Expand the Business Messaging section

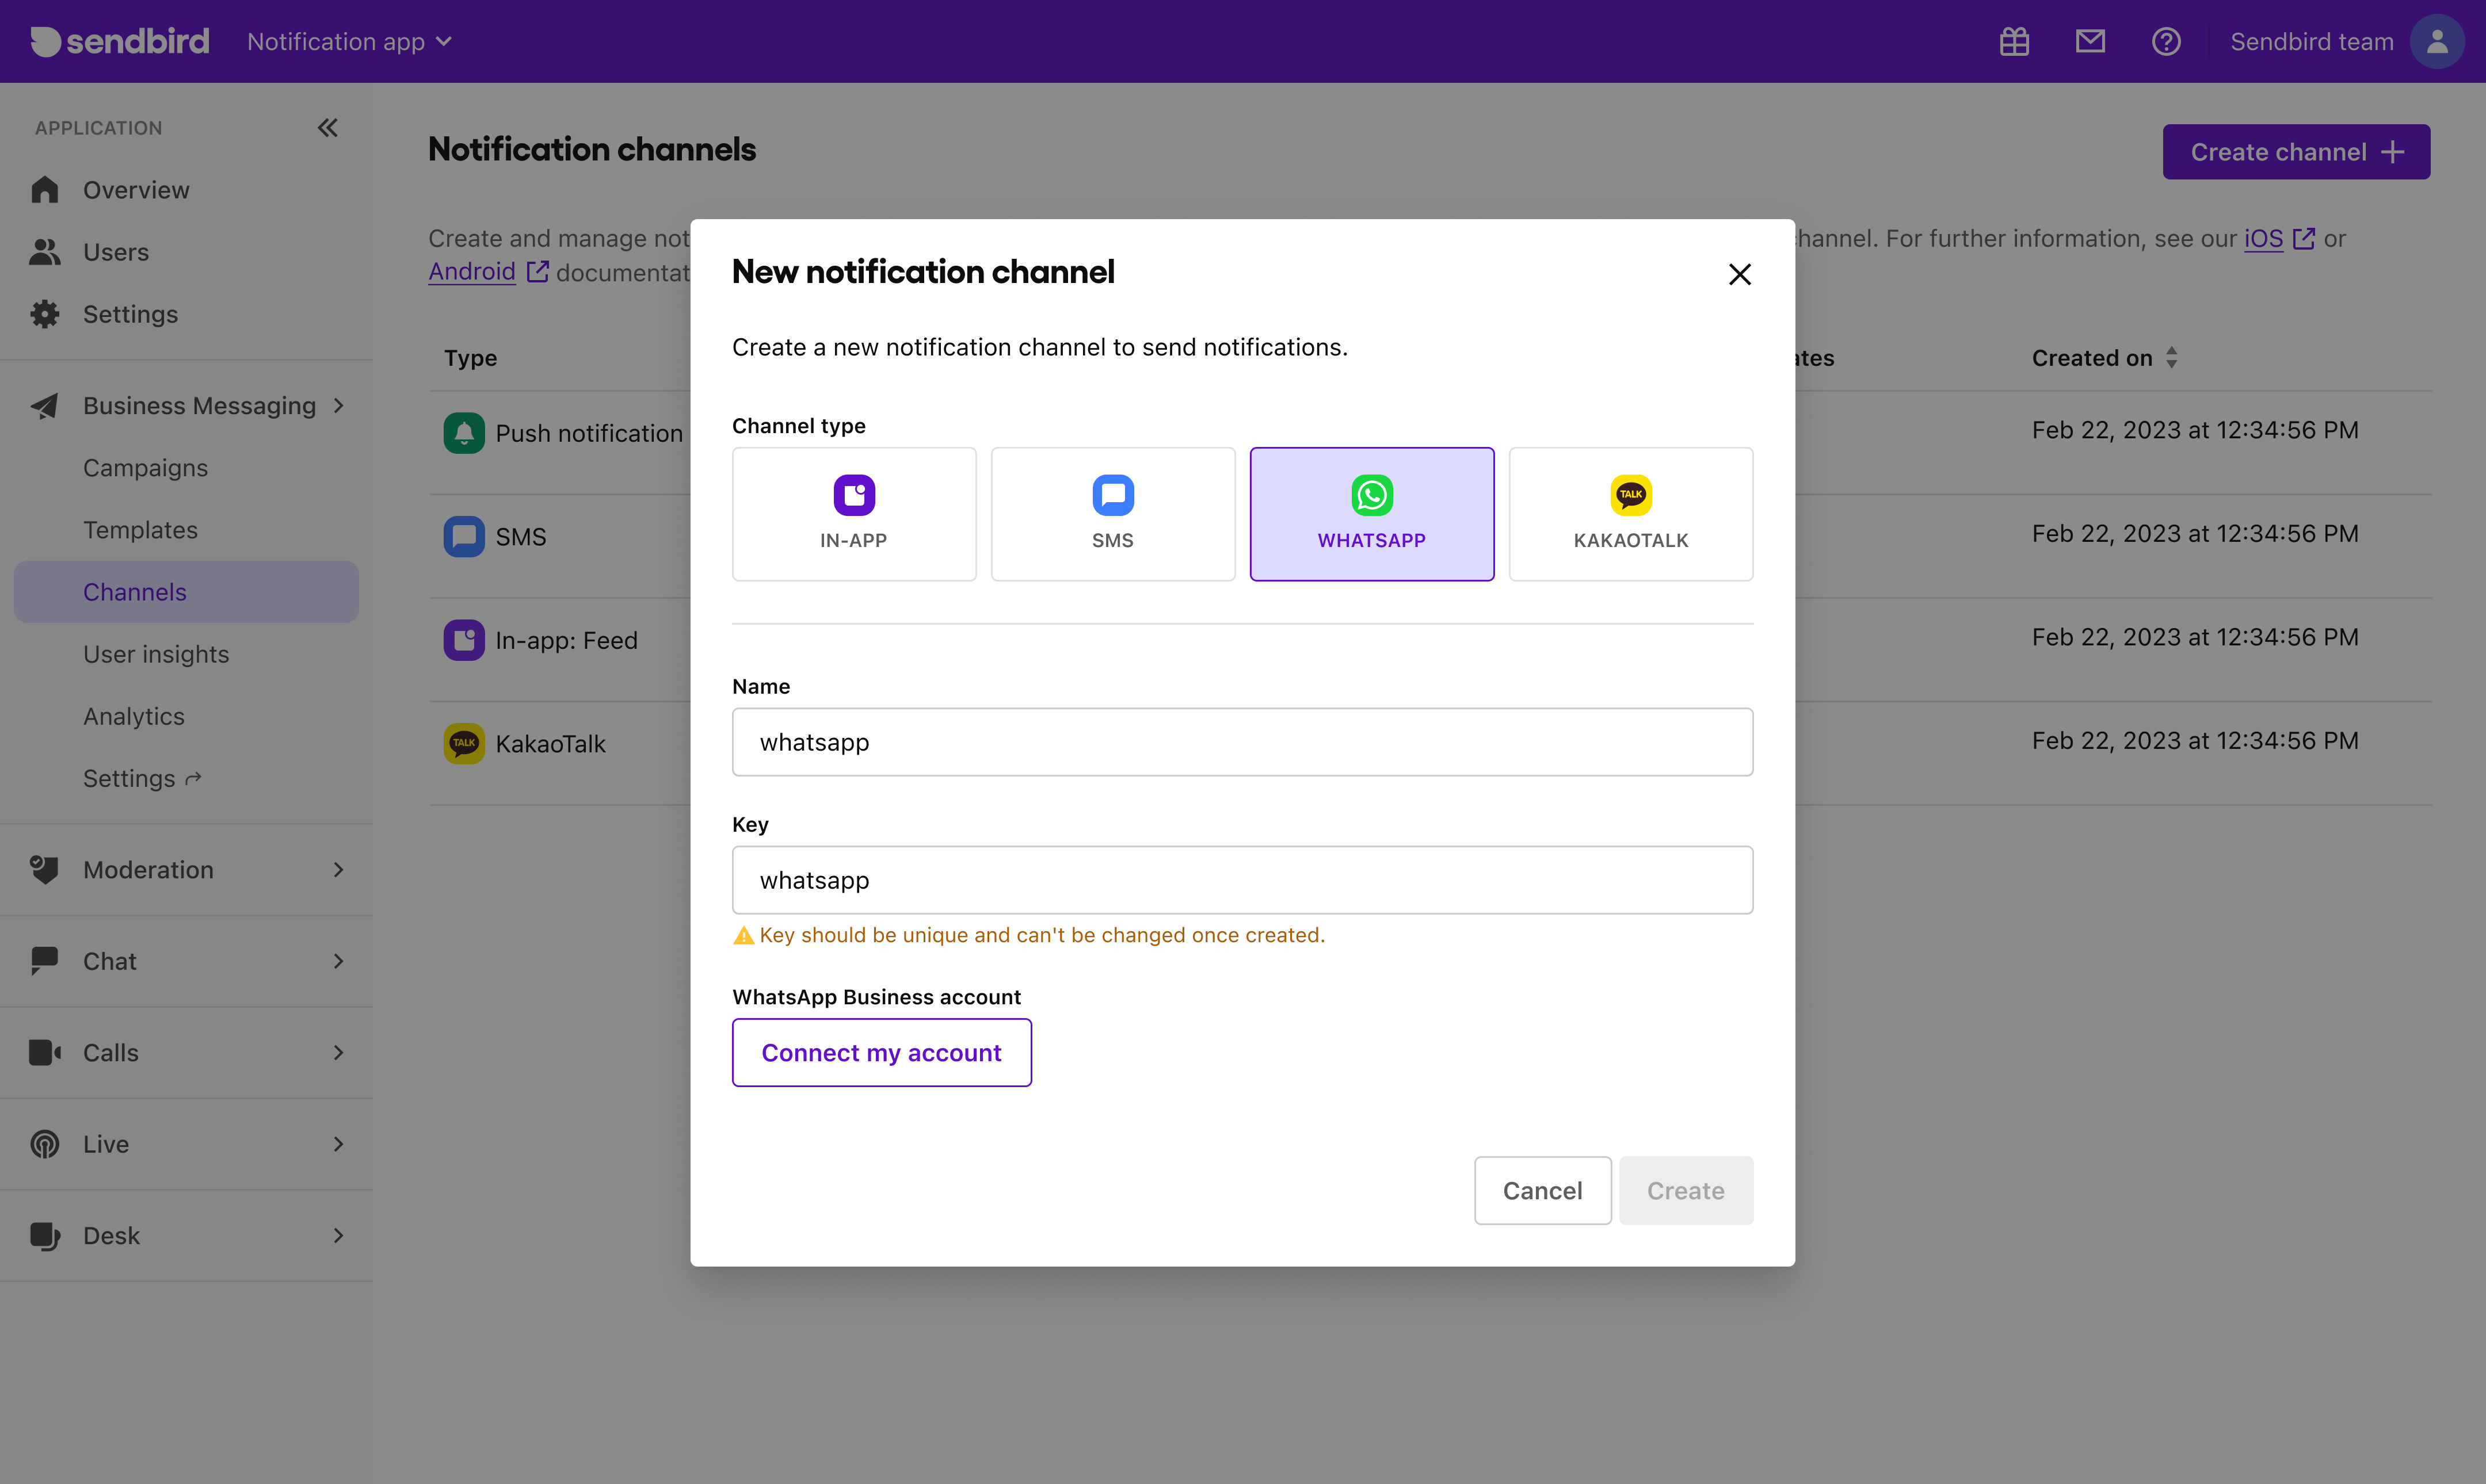click(187, 405)
